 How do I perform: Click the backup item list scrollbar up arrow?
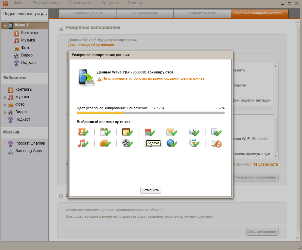276,66
